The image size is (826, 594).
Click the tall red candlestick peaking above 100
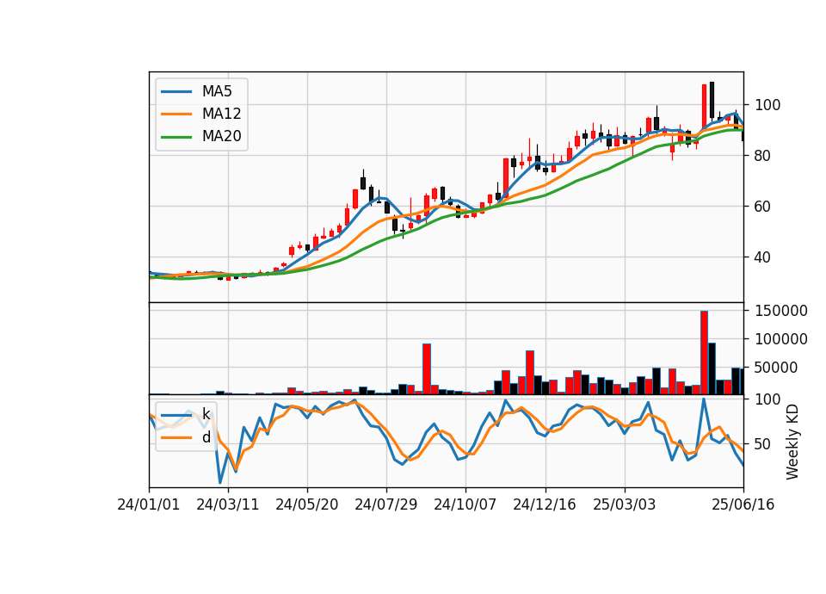coord(704,107)
